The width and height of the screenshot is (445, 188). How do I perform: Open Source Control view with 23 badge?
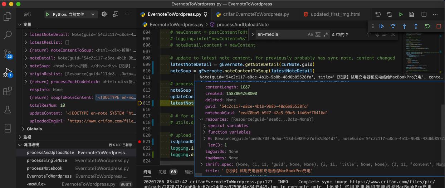tap(8, 54)
